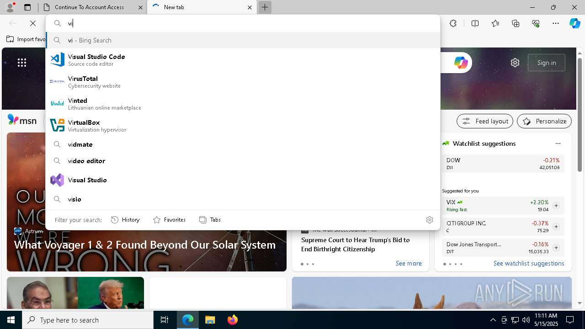Image resolution: width=585 pixels, height=329 pixels.
Task: Open Browser essentials heart icon
Action: pyautogui.click(x=536, y=23)
